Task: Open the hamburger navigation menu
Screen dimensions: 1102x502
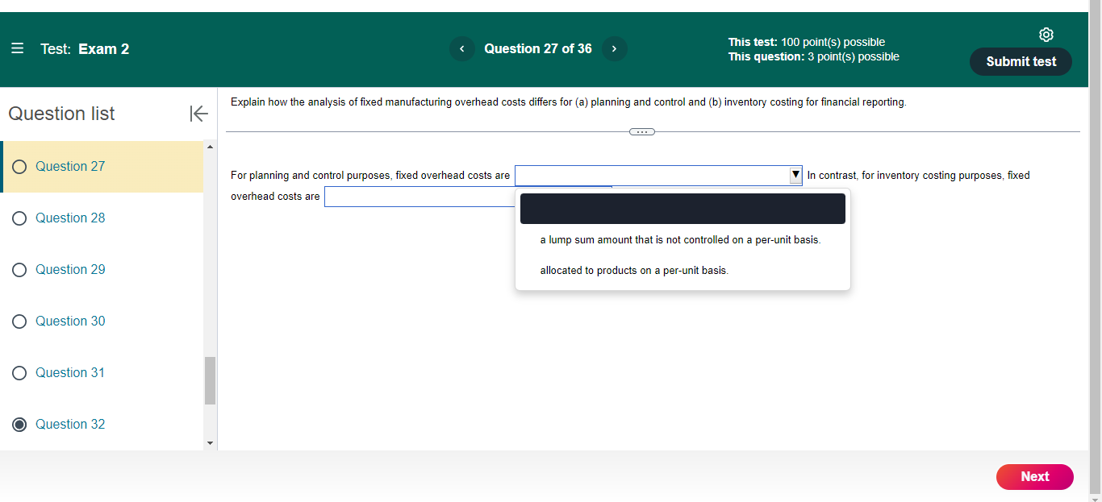Action: click(x=18, y=48)
